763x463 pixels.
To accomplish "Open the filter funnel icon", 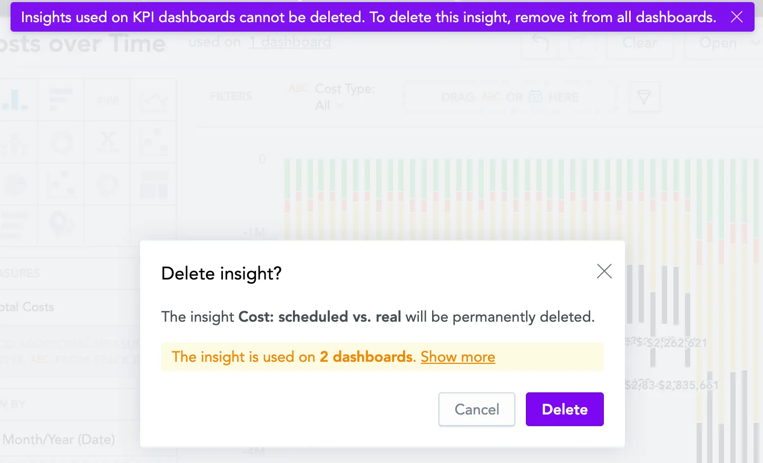I will pyautogui.click(x=644, y=97).
